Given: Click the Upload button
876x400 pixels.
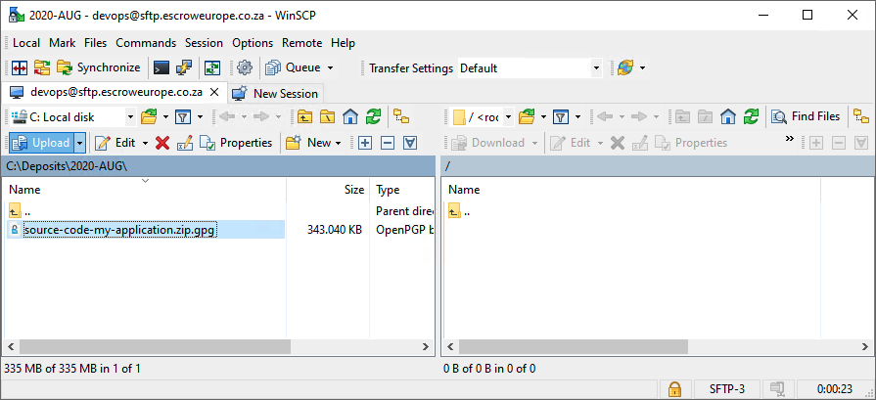Looking at the screenshot, I should coord(42,143).
